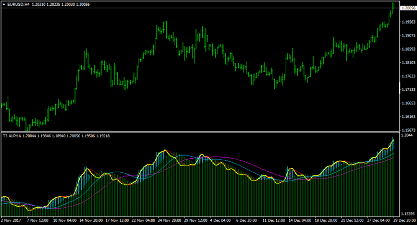Click the horizontal bid price line
Screen dimensions: 417x225
click(200, 8)
